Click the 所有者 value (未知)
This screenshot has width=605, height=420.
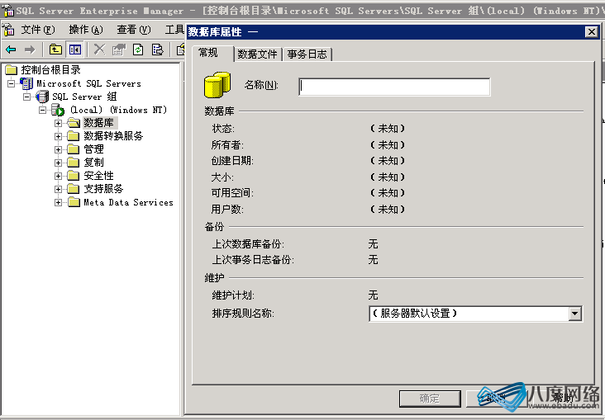tap(388, 145)
